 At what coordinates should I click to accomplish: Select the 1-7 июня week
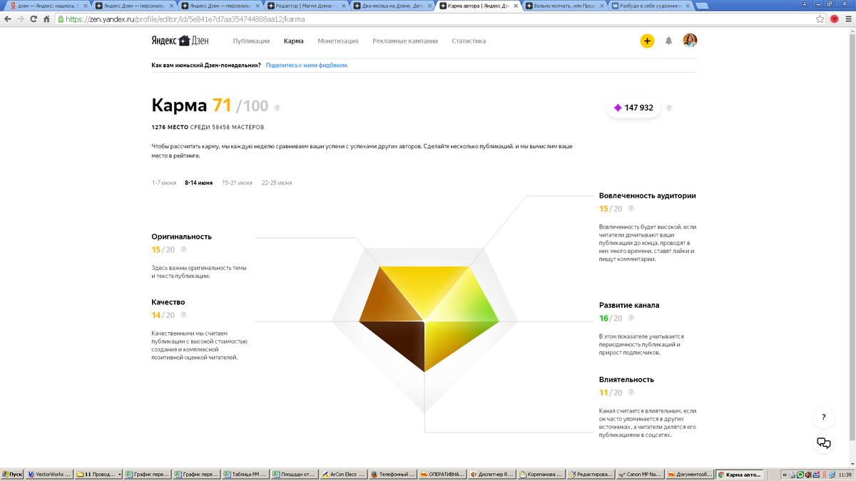(x=163, y=183)
